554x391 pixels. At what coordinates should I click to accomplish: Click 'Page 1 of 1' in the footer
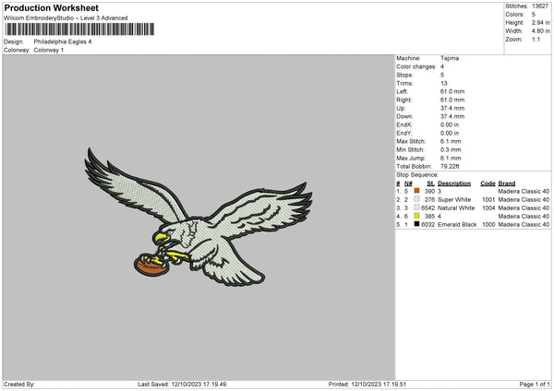tap(535, 385)
